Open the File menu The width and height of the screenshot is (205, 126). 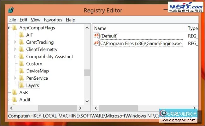tap(12, 20)
